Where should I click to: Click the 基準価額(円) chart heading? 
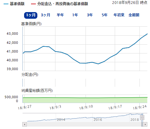[31, 24]
